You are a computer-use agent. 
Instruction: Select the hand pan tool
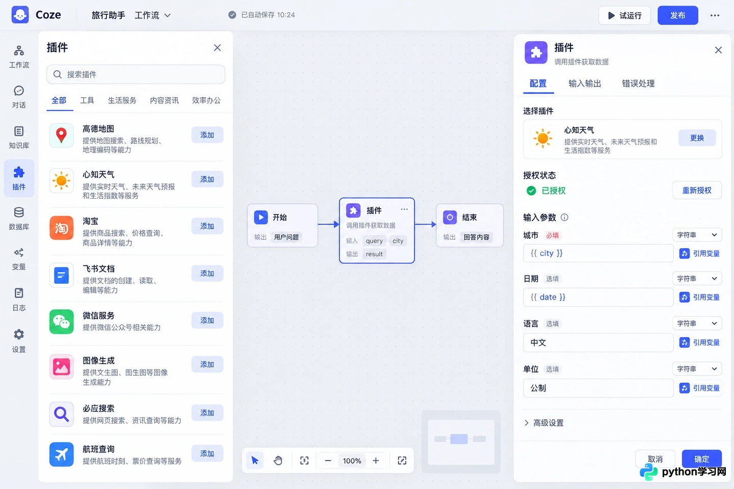point(278,460)
